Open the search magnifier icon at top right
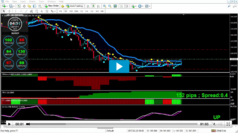Image resolution: width=238 pixels, height=133 pixels. (229, 6)
